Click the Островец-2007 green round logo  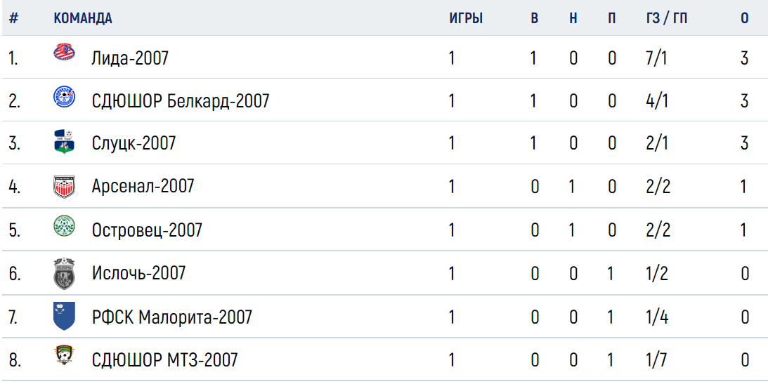pyautogui.click(x=64, y=226)
